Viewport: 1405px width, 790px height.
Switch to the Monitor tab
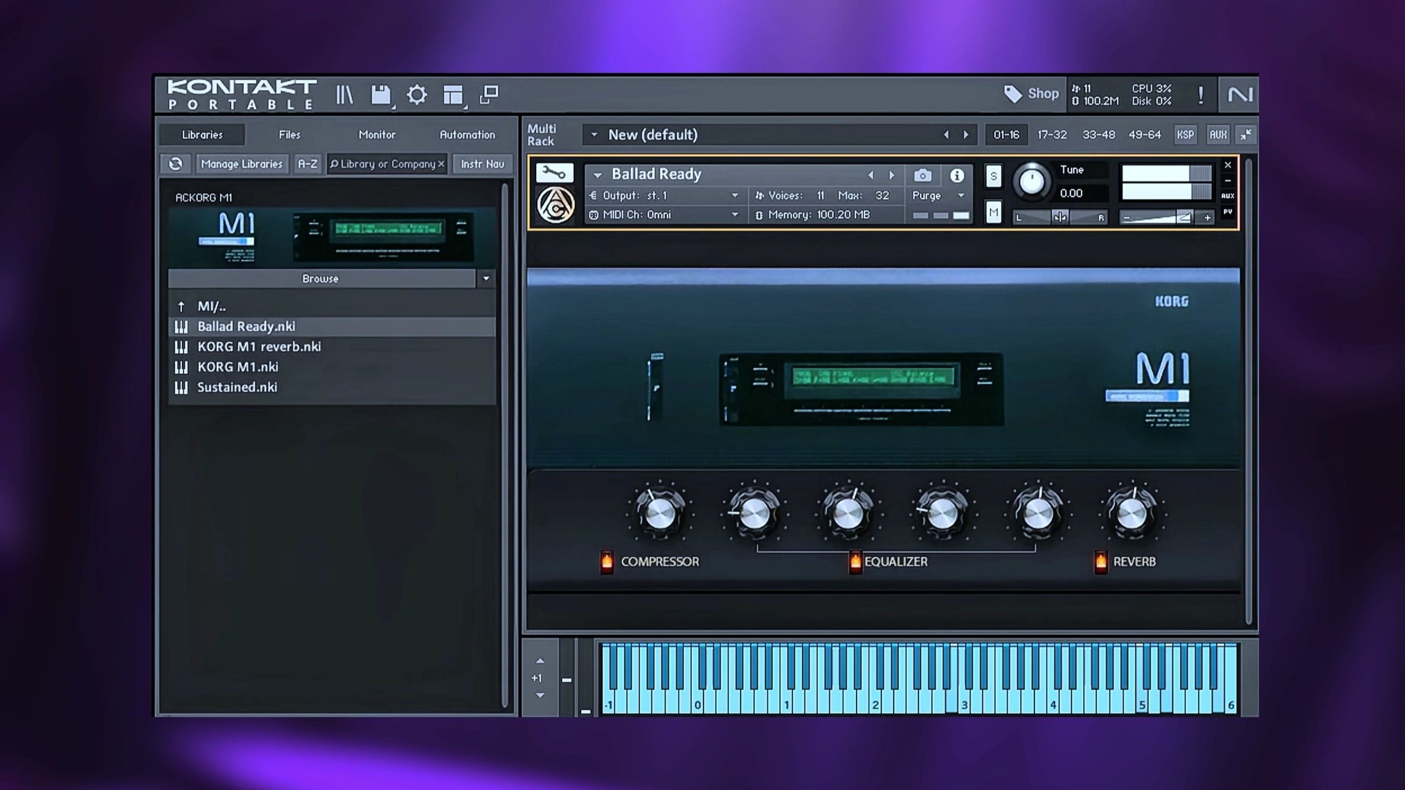click(x=377, y=135)
